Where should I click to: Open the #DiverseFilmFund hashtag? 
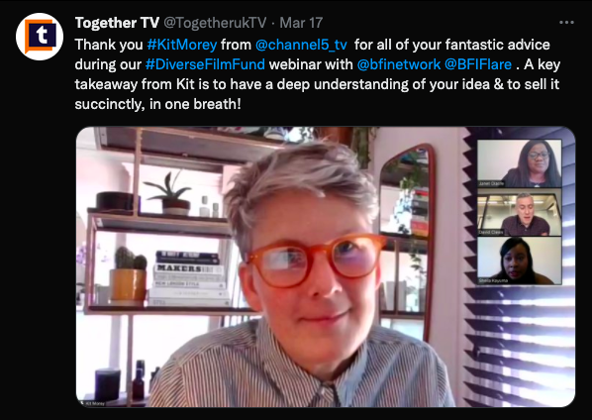click(205, 64)
